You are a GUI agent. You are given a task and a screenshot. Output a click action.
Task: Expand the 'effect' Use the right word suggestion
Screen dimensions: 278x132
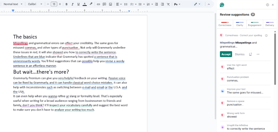pyautogui.click(x=245, y=67)
